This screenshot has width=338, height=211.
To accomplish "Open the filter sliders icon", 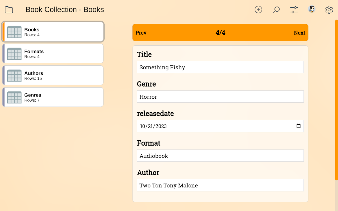I will 294,10.
